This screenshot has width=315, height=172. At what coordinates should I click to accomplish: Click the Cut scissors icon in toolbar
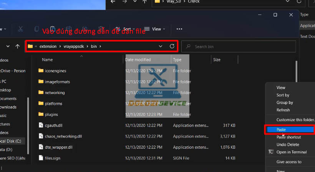(x=20, y=29)
